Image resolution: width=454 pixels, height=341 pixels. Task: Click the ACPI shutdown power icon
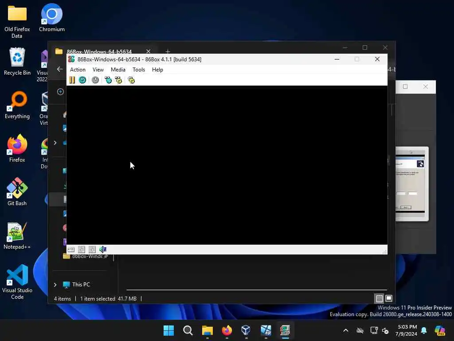95,80
